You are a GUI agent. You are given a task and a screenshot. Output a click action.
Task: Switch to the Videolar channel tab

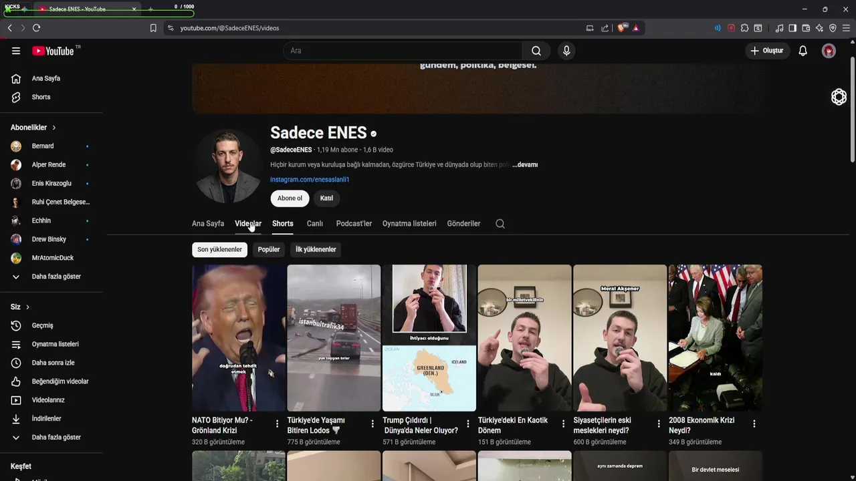coord(248,224)
